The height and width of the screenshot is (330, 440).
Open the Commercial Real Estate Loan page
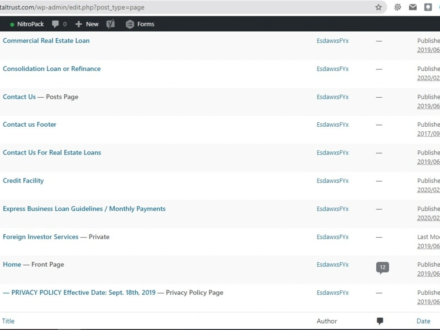coord(46,40)
